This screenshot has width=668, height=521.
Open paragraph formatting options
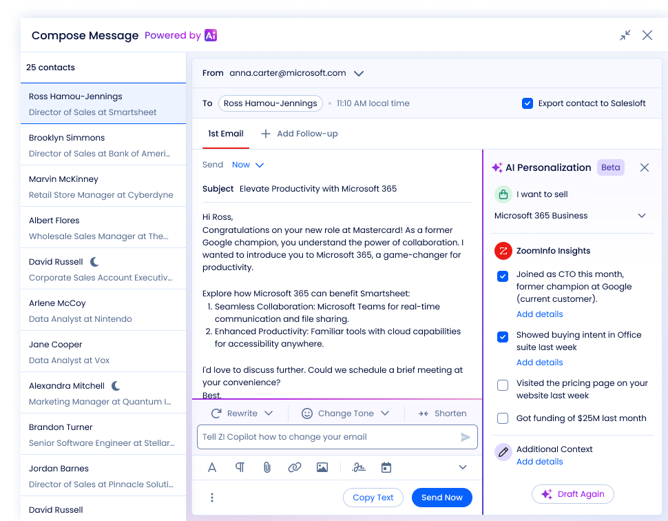coord(240,468)
